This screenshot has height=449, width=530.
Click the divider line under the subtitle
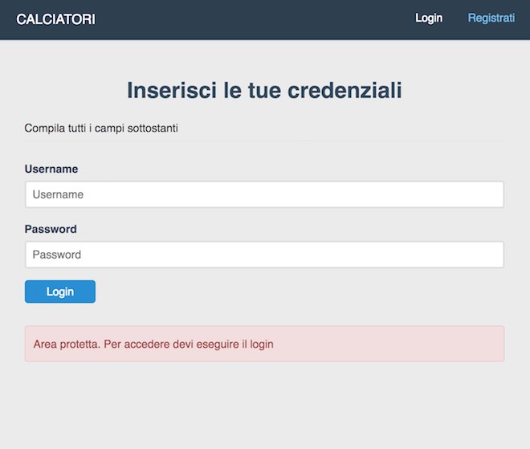[x=264, y=141]
